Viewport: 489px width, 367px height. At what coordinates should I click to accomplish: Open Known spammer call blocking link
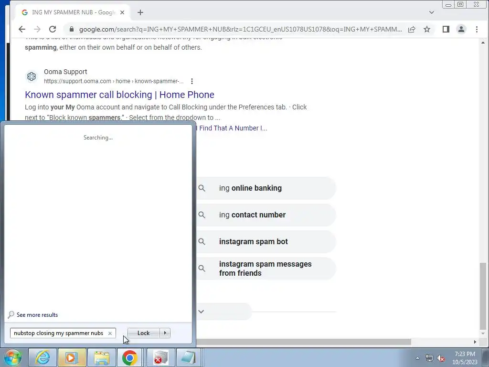[119, 95]
